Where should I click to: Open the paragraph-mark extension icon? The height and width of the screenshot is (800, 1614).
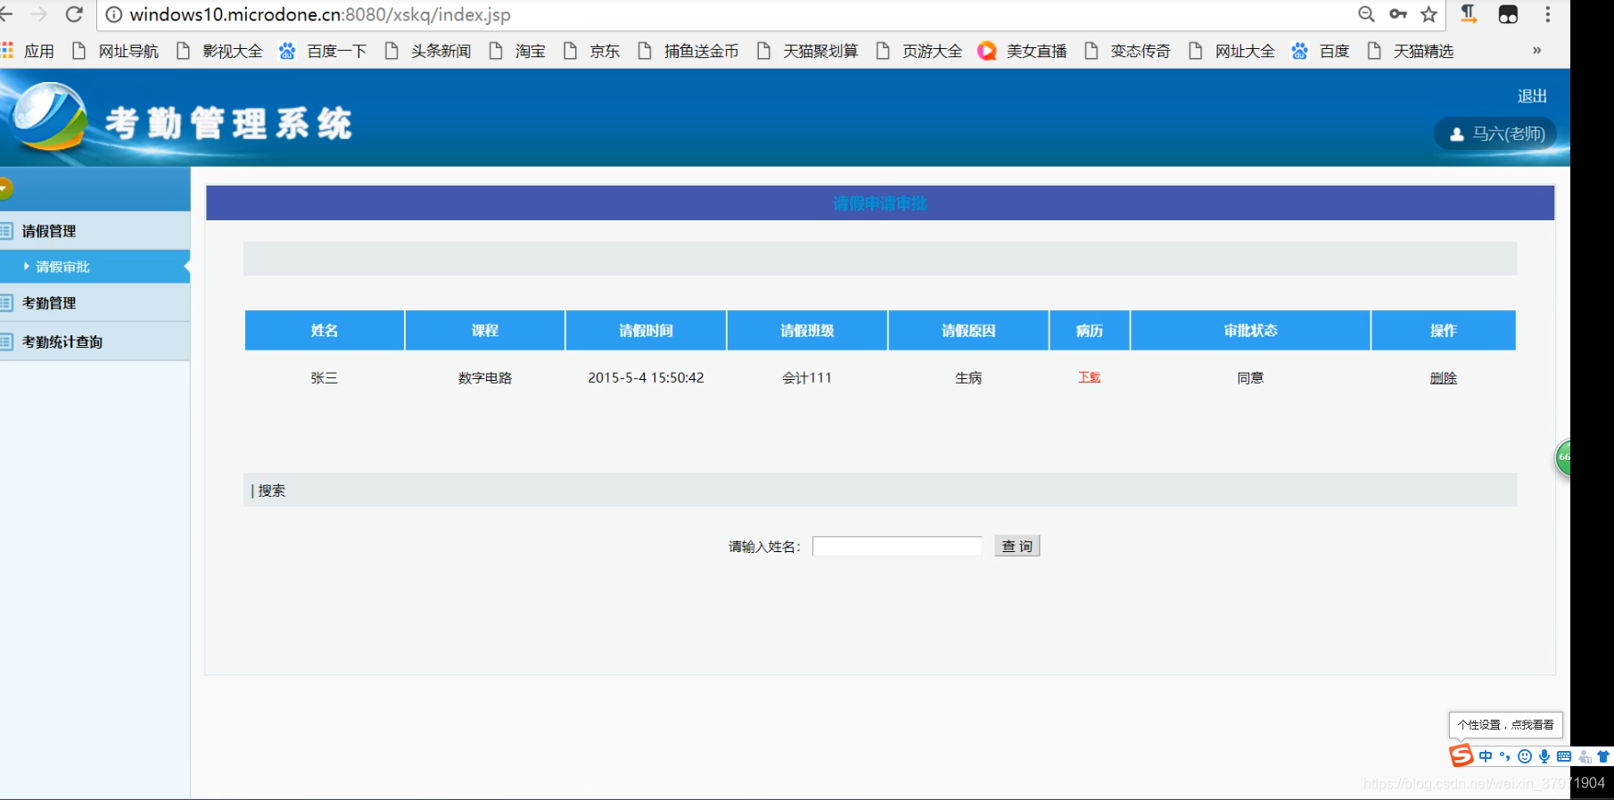(1469, 14)
